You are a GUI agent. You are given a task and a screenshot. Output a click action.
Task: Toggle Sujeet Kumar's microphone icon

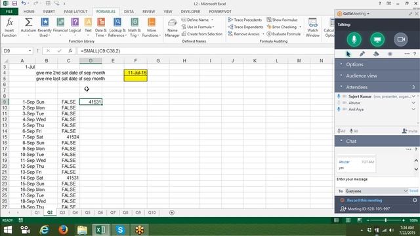click(x=339, y=96)
